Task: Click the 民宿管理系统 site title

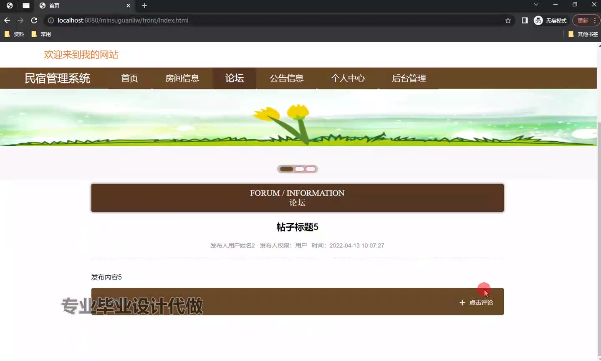Action: click(x=57, y=78)
